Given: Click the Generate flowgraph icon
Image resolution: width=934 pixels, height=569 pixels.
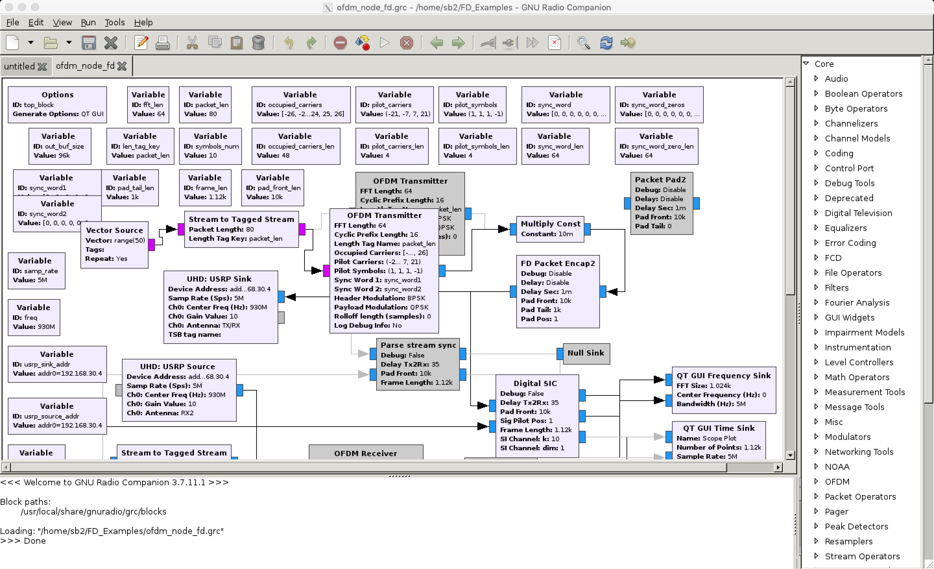Looking at the screenshot, I should [x=362, y=43].
